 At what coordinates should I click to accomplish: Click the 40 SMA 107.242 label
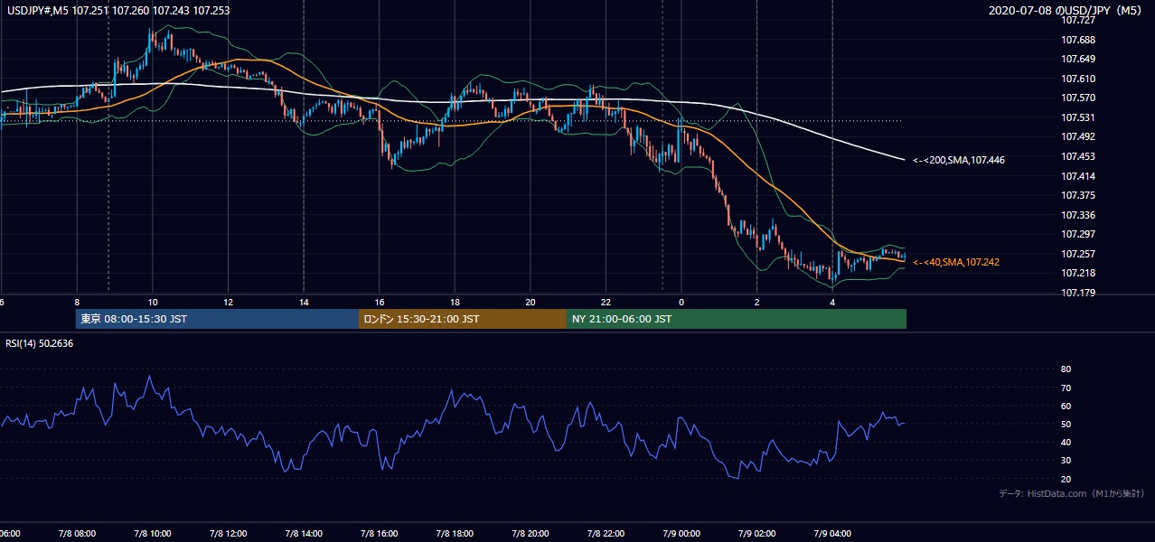pos(955,262)
